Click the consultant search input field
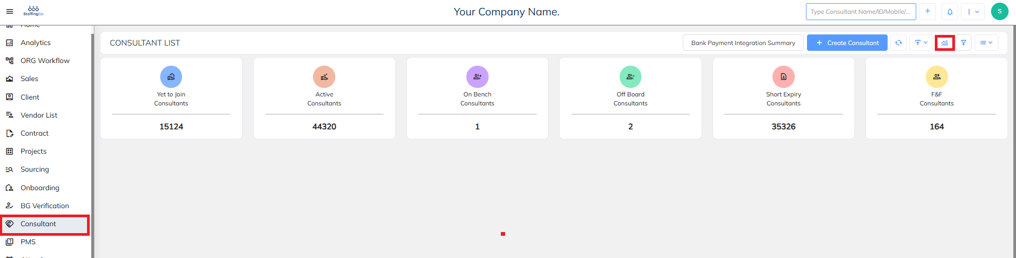 861,12
